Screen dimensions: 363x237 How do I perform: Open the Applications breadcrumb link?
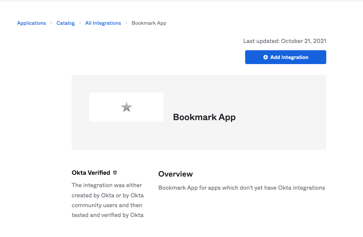[x=31, y=23]
